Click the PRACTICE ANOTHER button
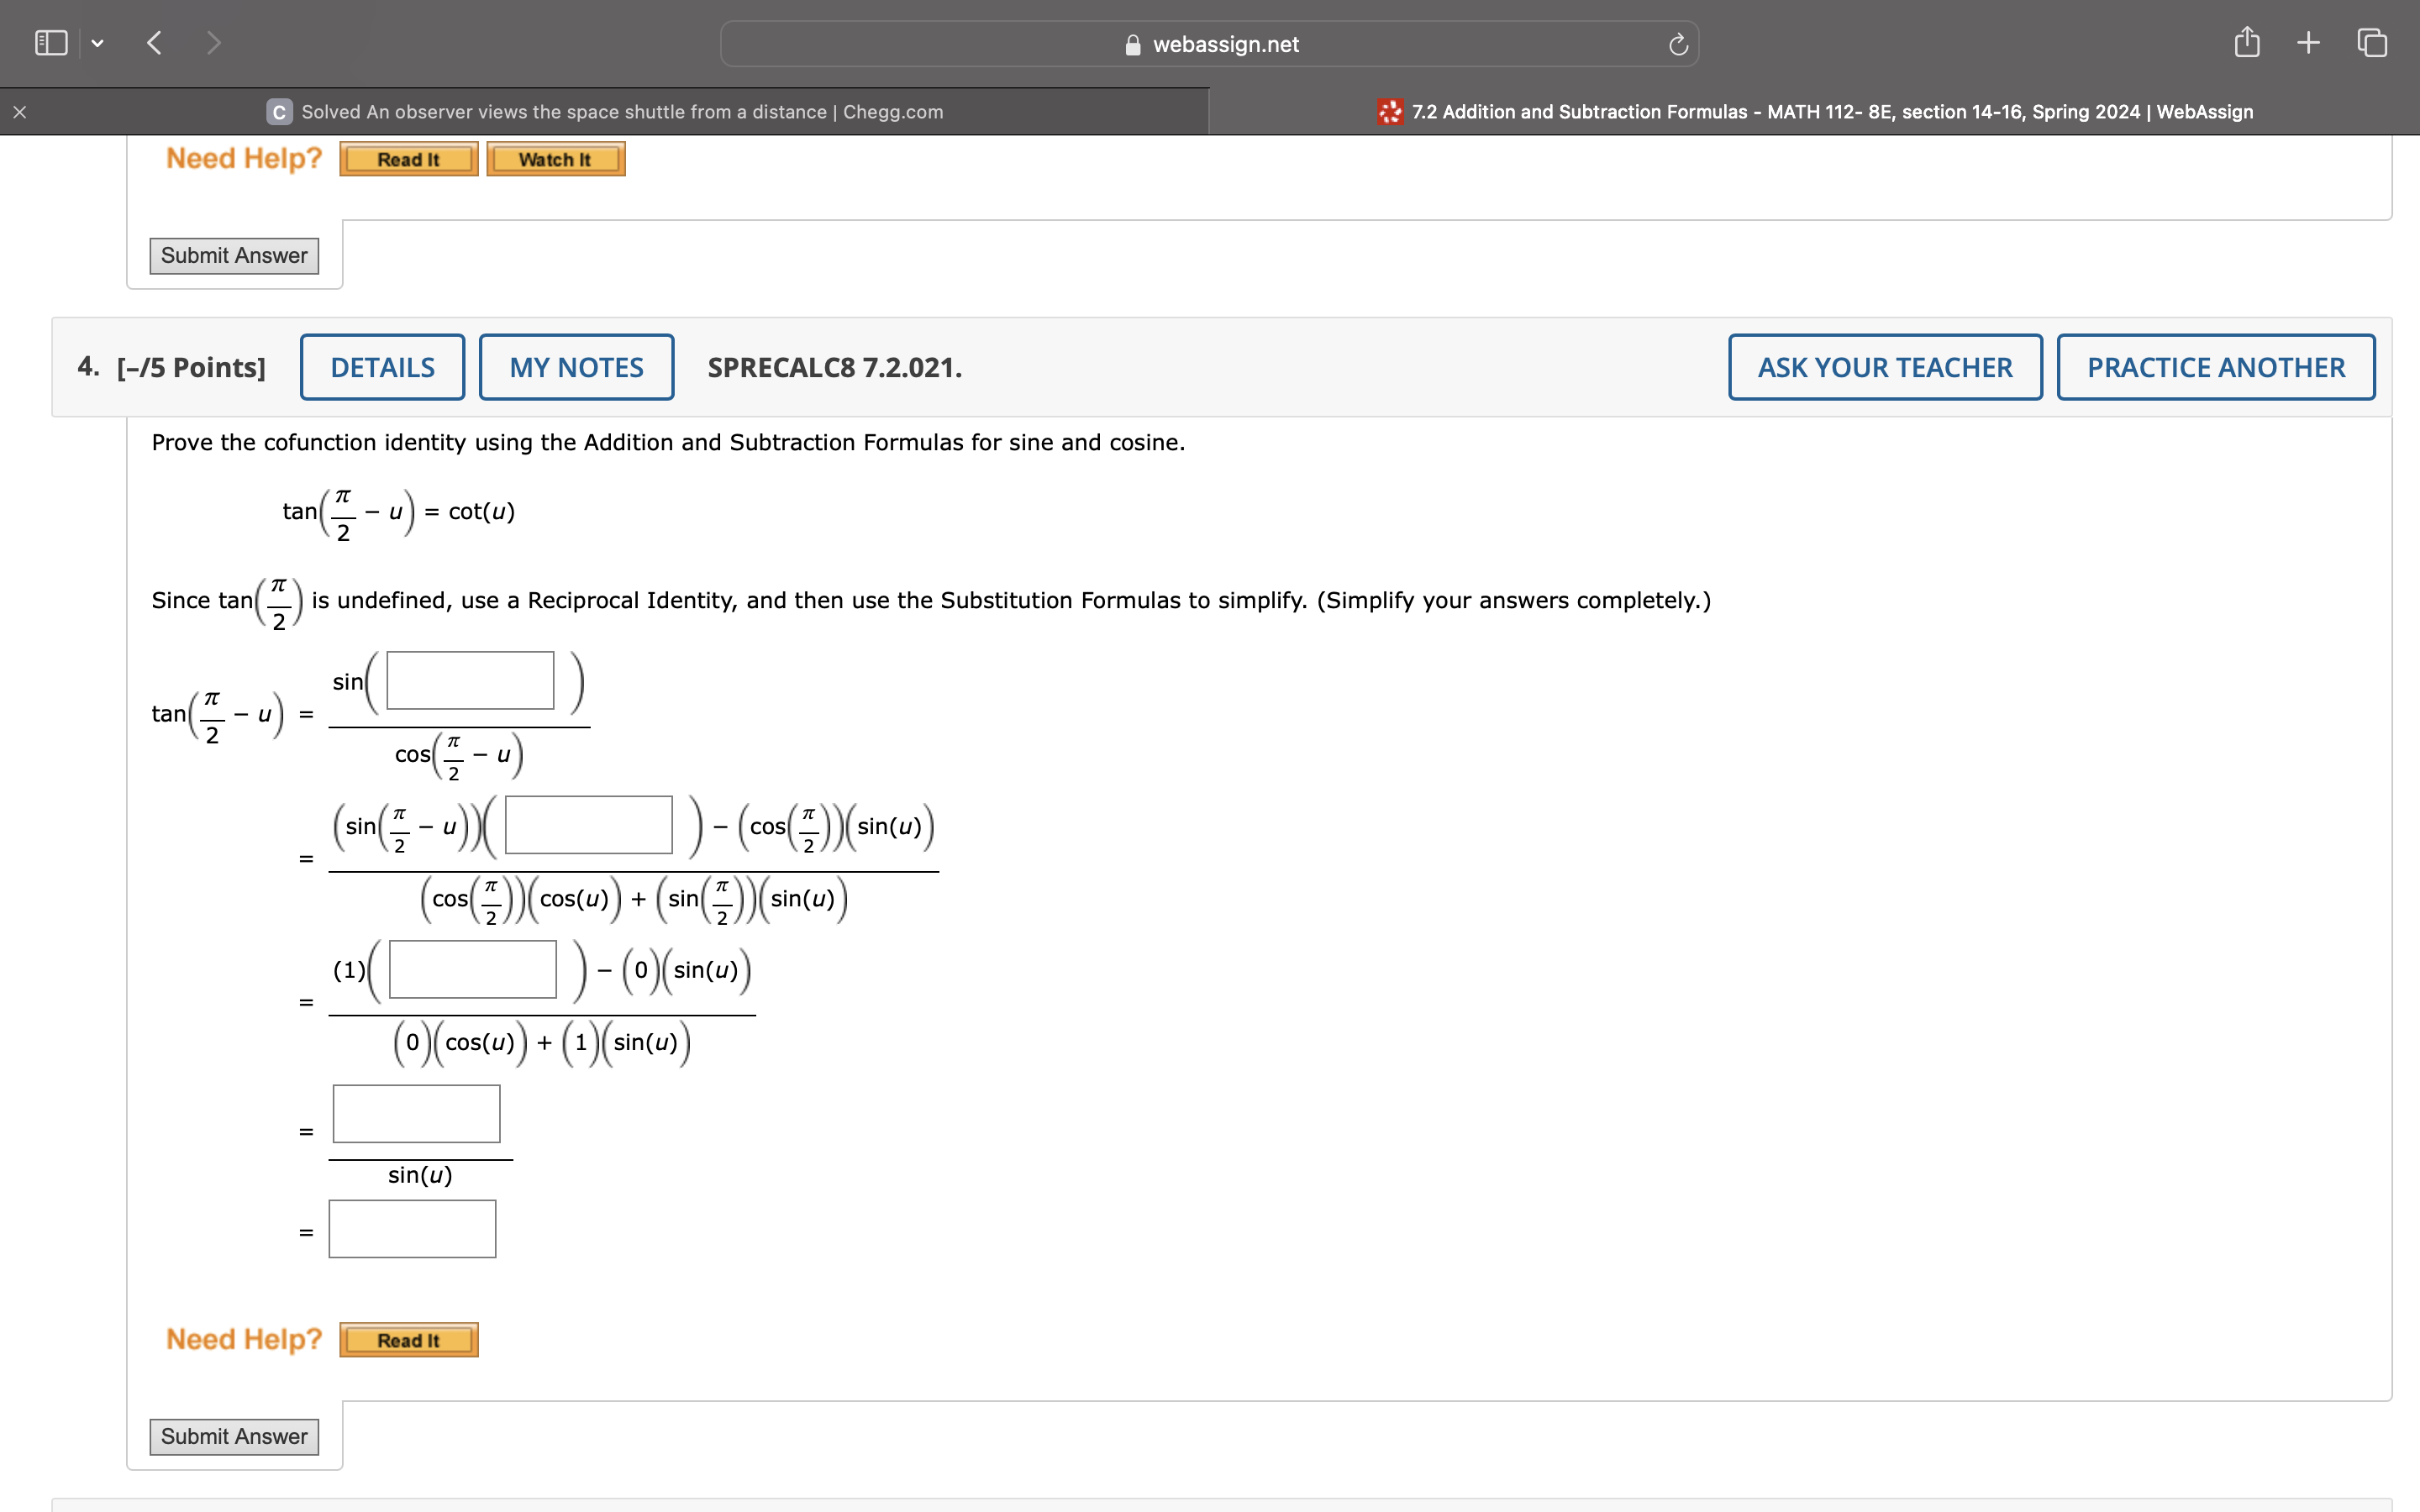The width and height of the screenshot is (2420, 1512). click(x=2215, y=367)
